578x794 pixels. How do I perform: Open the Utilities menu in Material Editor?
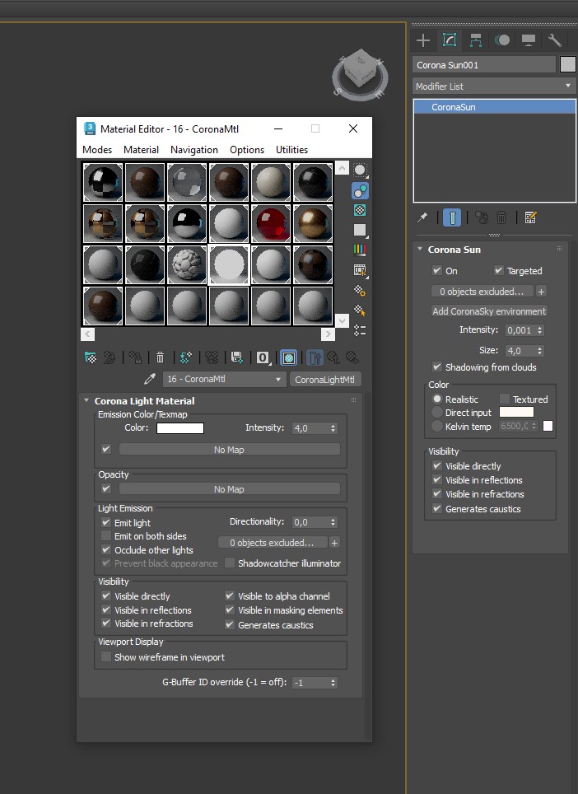292,149
